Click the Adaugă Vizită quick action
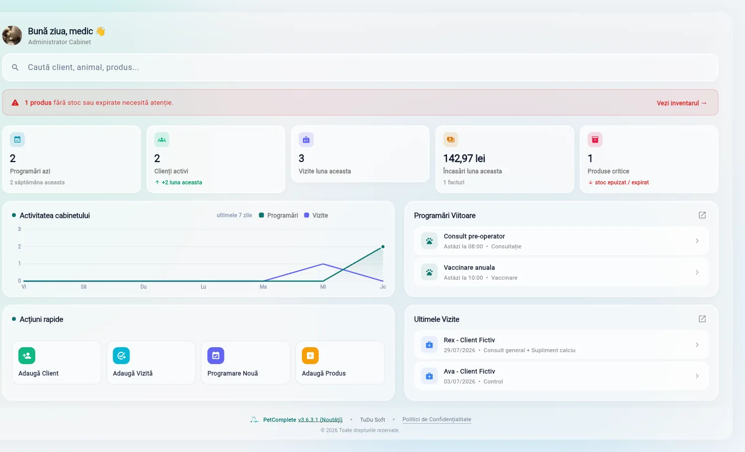 [151, 363]
